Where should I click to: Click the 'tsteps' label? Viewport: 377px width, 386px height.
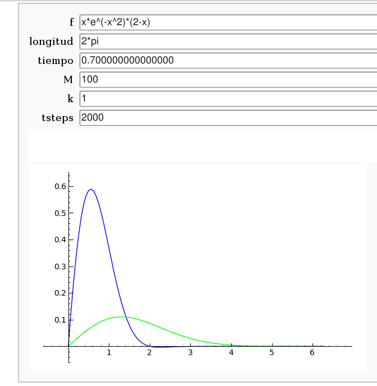pos(58,118)
